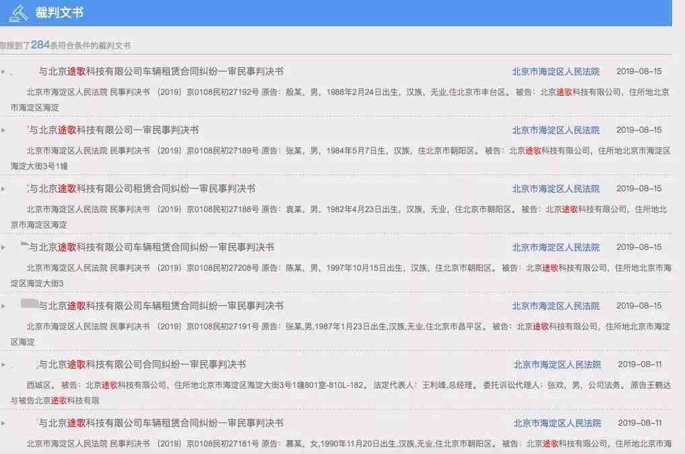Click the 裁判文书 header title
This screenshot has width=685, height=454.
pyautogui.click(x=59, y=13)
